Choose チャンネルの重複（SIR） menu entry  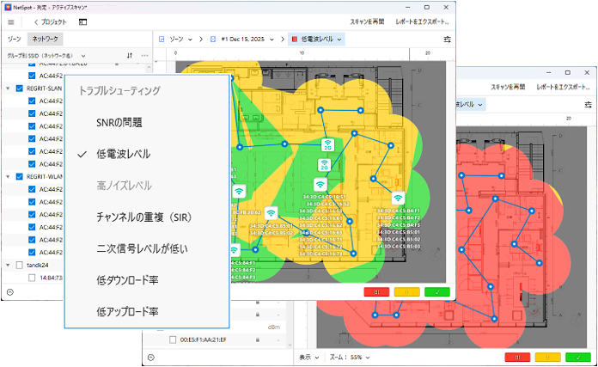143,217
